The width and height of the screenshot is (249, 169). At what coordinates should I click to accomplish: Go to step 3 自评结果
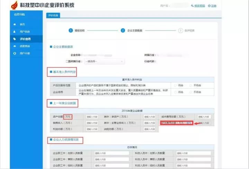click(x=181, y=30)
